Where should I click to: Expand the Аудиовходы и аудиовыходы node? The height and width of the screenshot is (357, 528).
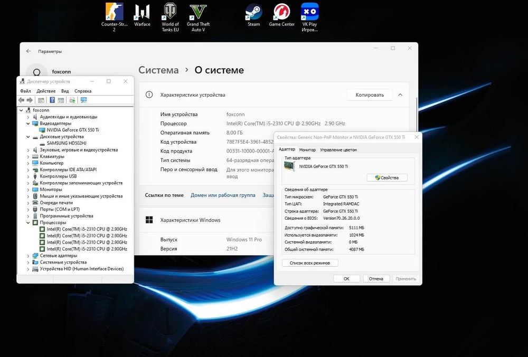29,117
